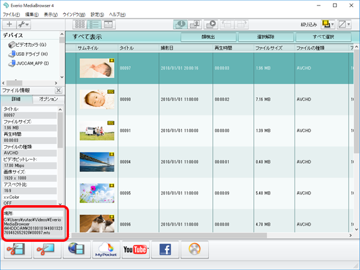360x270 pixels.
Task: Click the サムネイル column header
Action: pos(97,48)
